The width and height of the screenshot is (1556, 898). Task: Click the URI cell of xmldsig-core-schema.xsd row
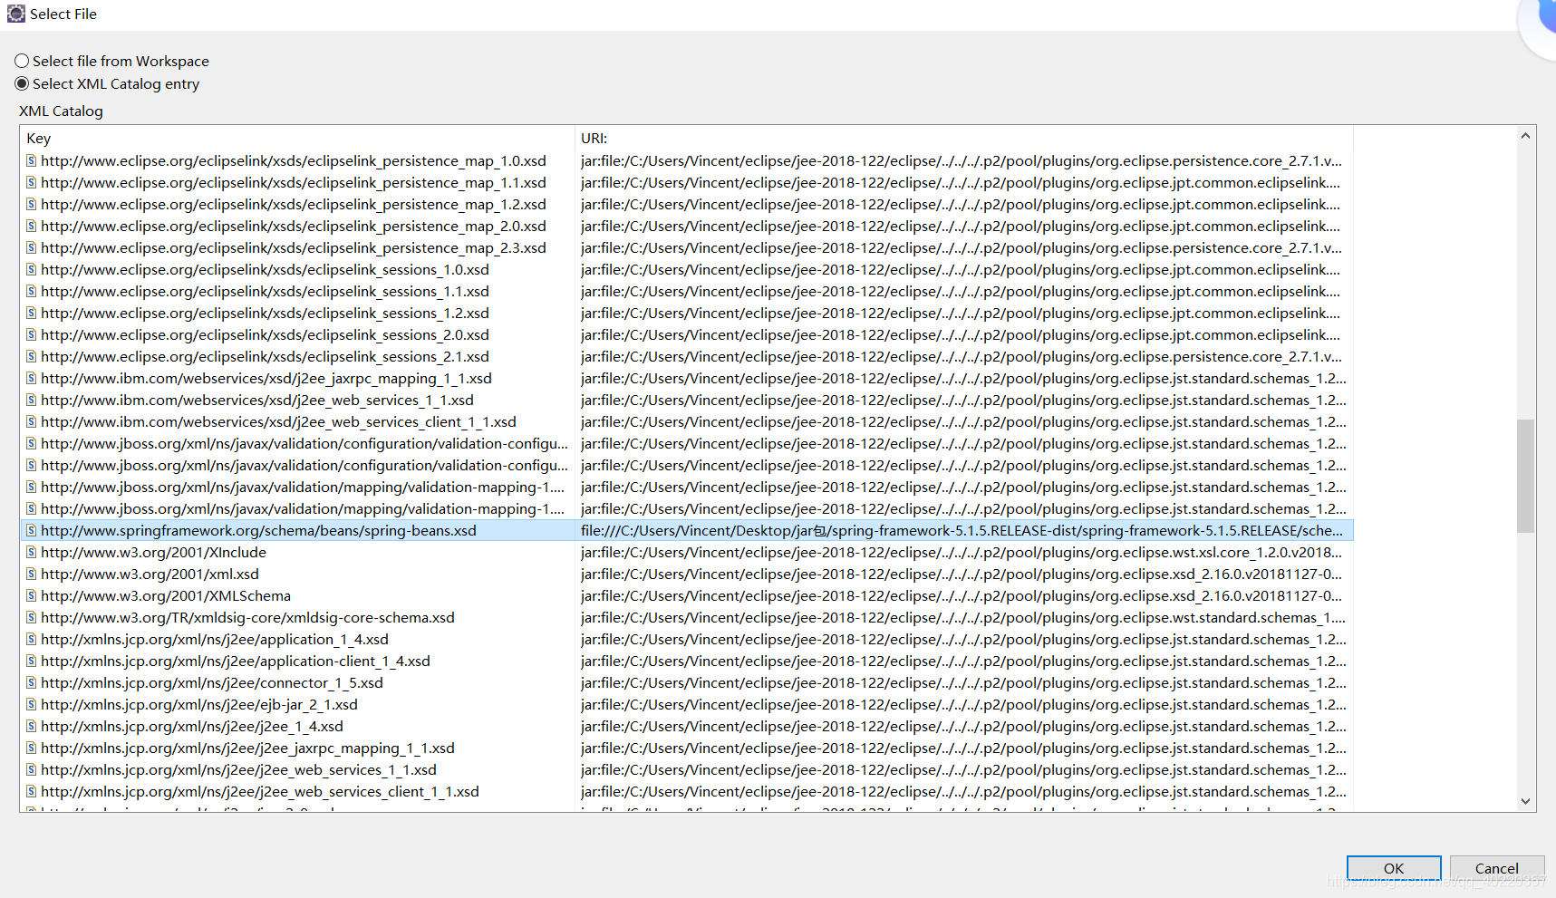[963, 618]
